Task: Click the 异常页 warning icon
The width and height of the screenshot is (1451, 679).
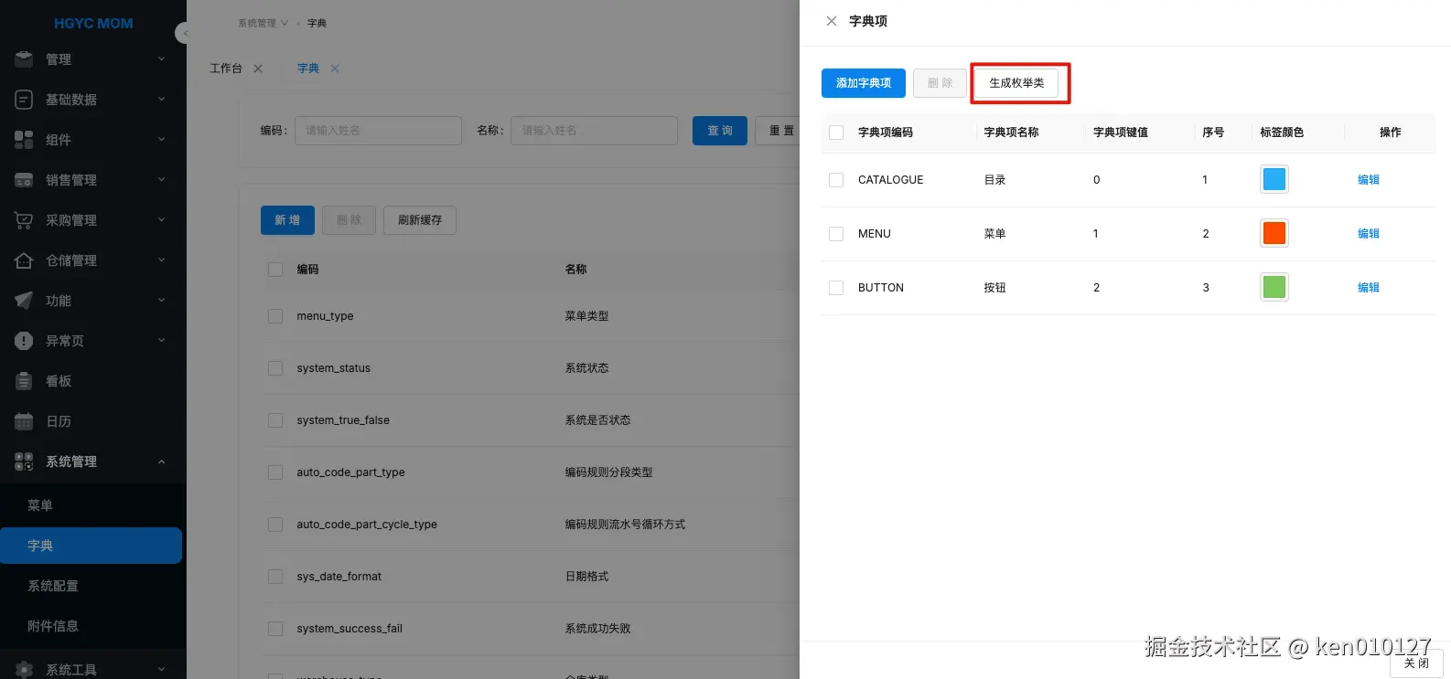Action: pyautogui.click(x=24, y=341)
